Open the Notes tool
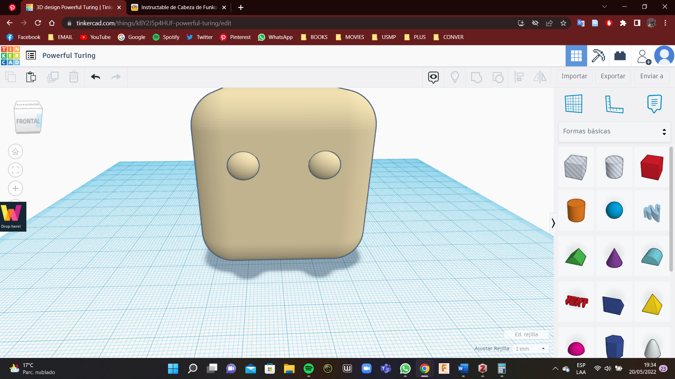Image resolution: width=675 pixels, height=379 pixels. (x=654, y=104)
